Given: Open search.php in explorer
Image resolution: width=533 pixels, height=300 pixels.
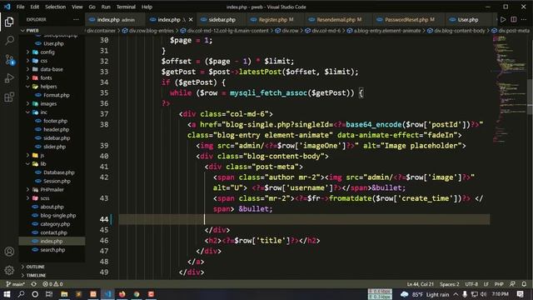Looking at the screenshot, I should (x=52, y=250).
